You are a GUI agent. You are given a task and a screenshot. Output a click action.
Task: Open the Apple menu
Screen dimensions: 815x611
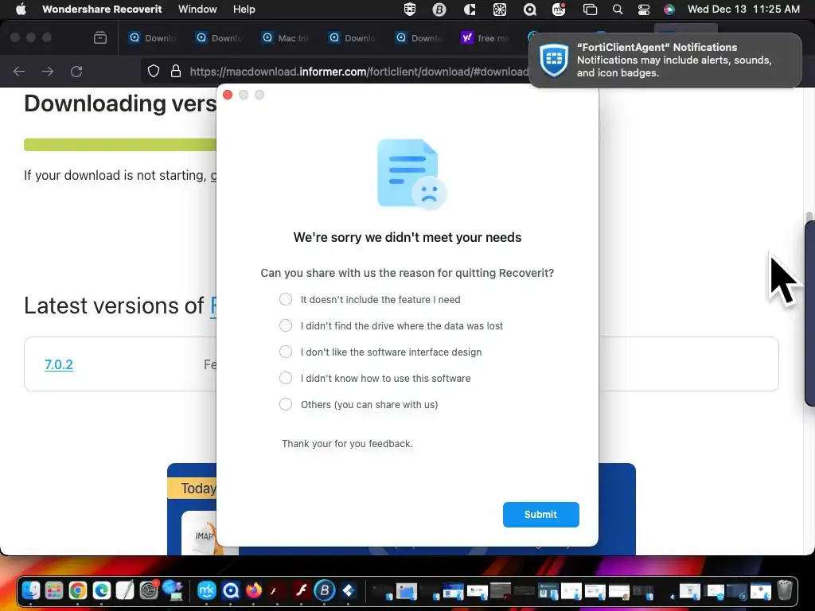coord(21,10)
